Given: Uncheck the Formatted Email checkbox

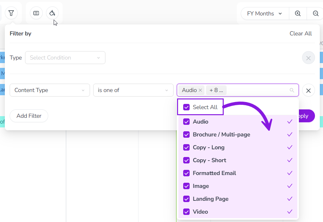Looking at the screenshot, I should [186, 173].
